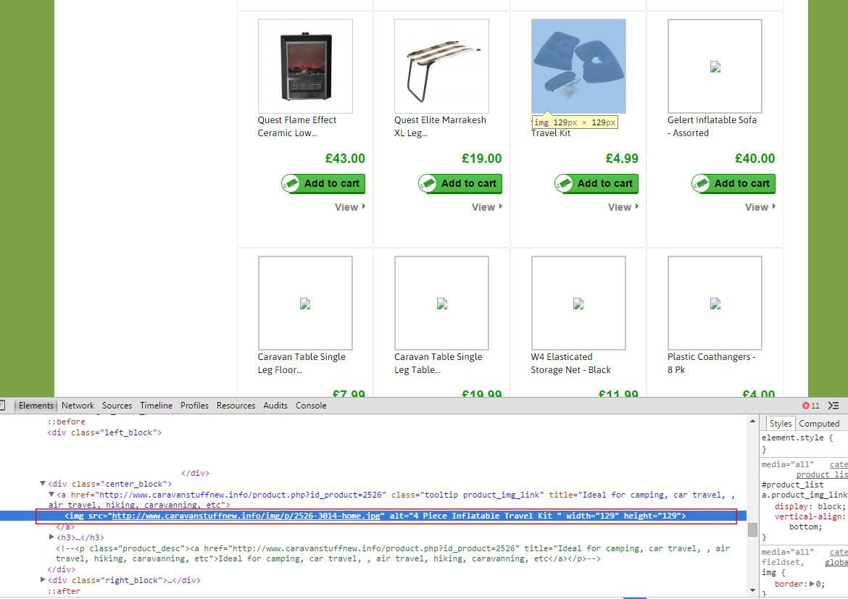Add Travel Kit to cart
This screenshot has width=848, height=599.
tap(596, 184)
